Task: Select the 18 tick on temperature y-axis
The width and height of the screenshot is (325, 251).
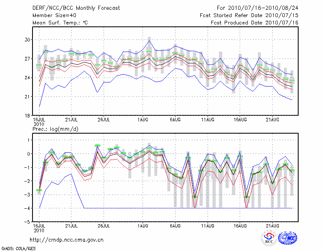Action: pos(28,116)
